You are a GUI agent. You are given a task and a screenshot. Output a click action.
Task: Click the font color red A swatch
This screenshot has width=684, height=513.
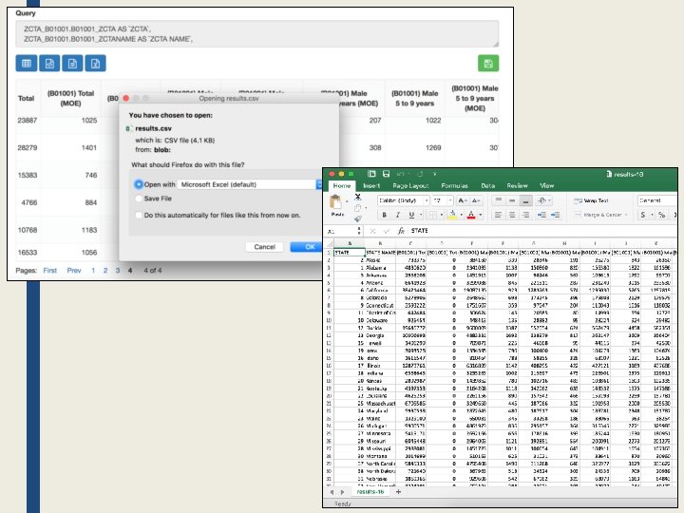(471, 216)
